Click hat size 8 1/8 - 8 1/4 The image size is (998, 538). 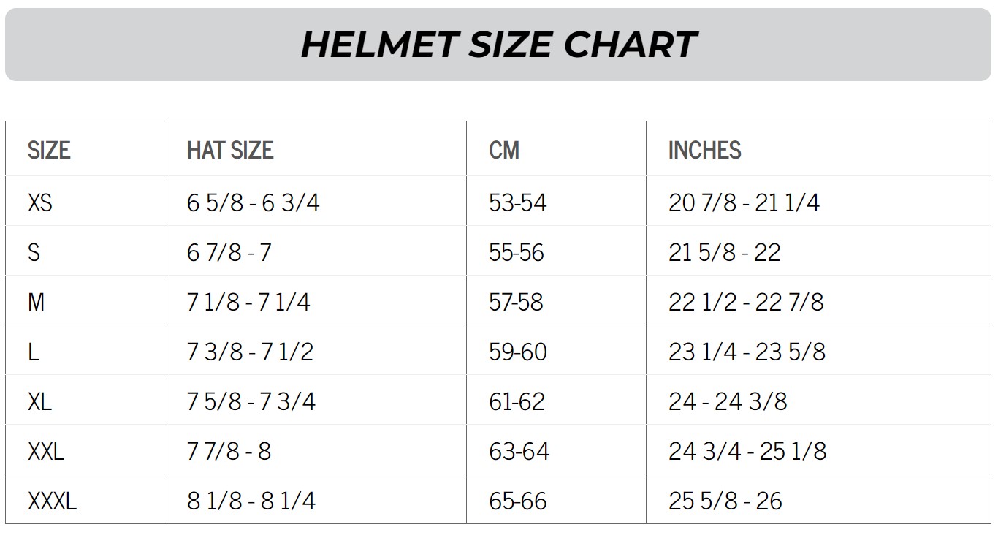pyautogui.click(x=251, y=501)
